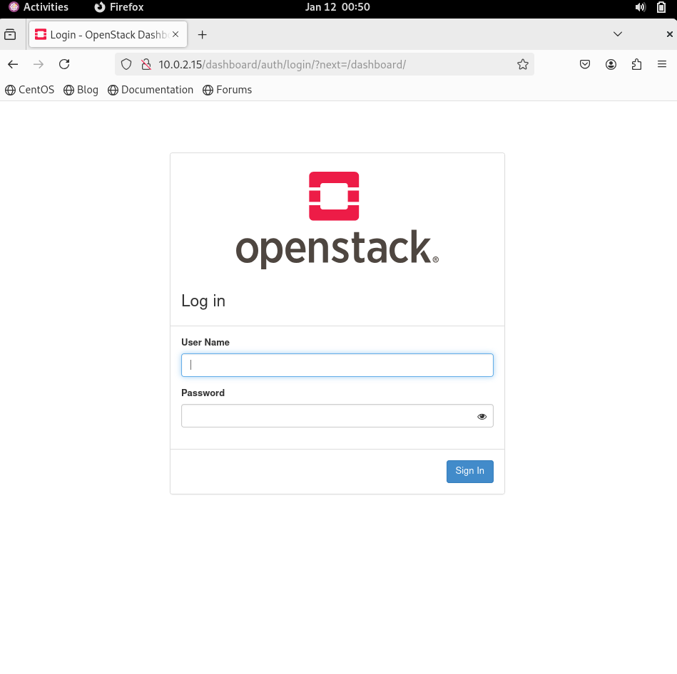This screenshot has width=677, height=674.
Task: Click the Password label
Action: tap(203, 393)
